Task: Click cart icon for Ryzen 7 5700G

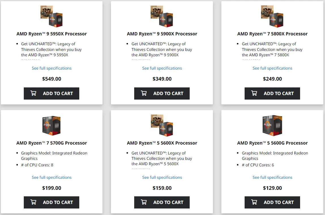Action: coord(33,202)
